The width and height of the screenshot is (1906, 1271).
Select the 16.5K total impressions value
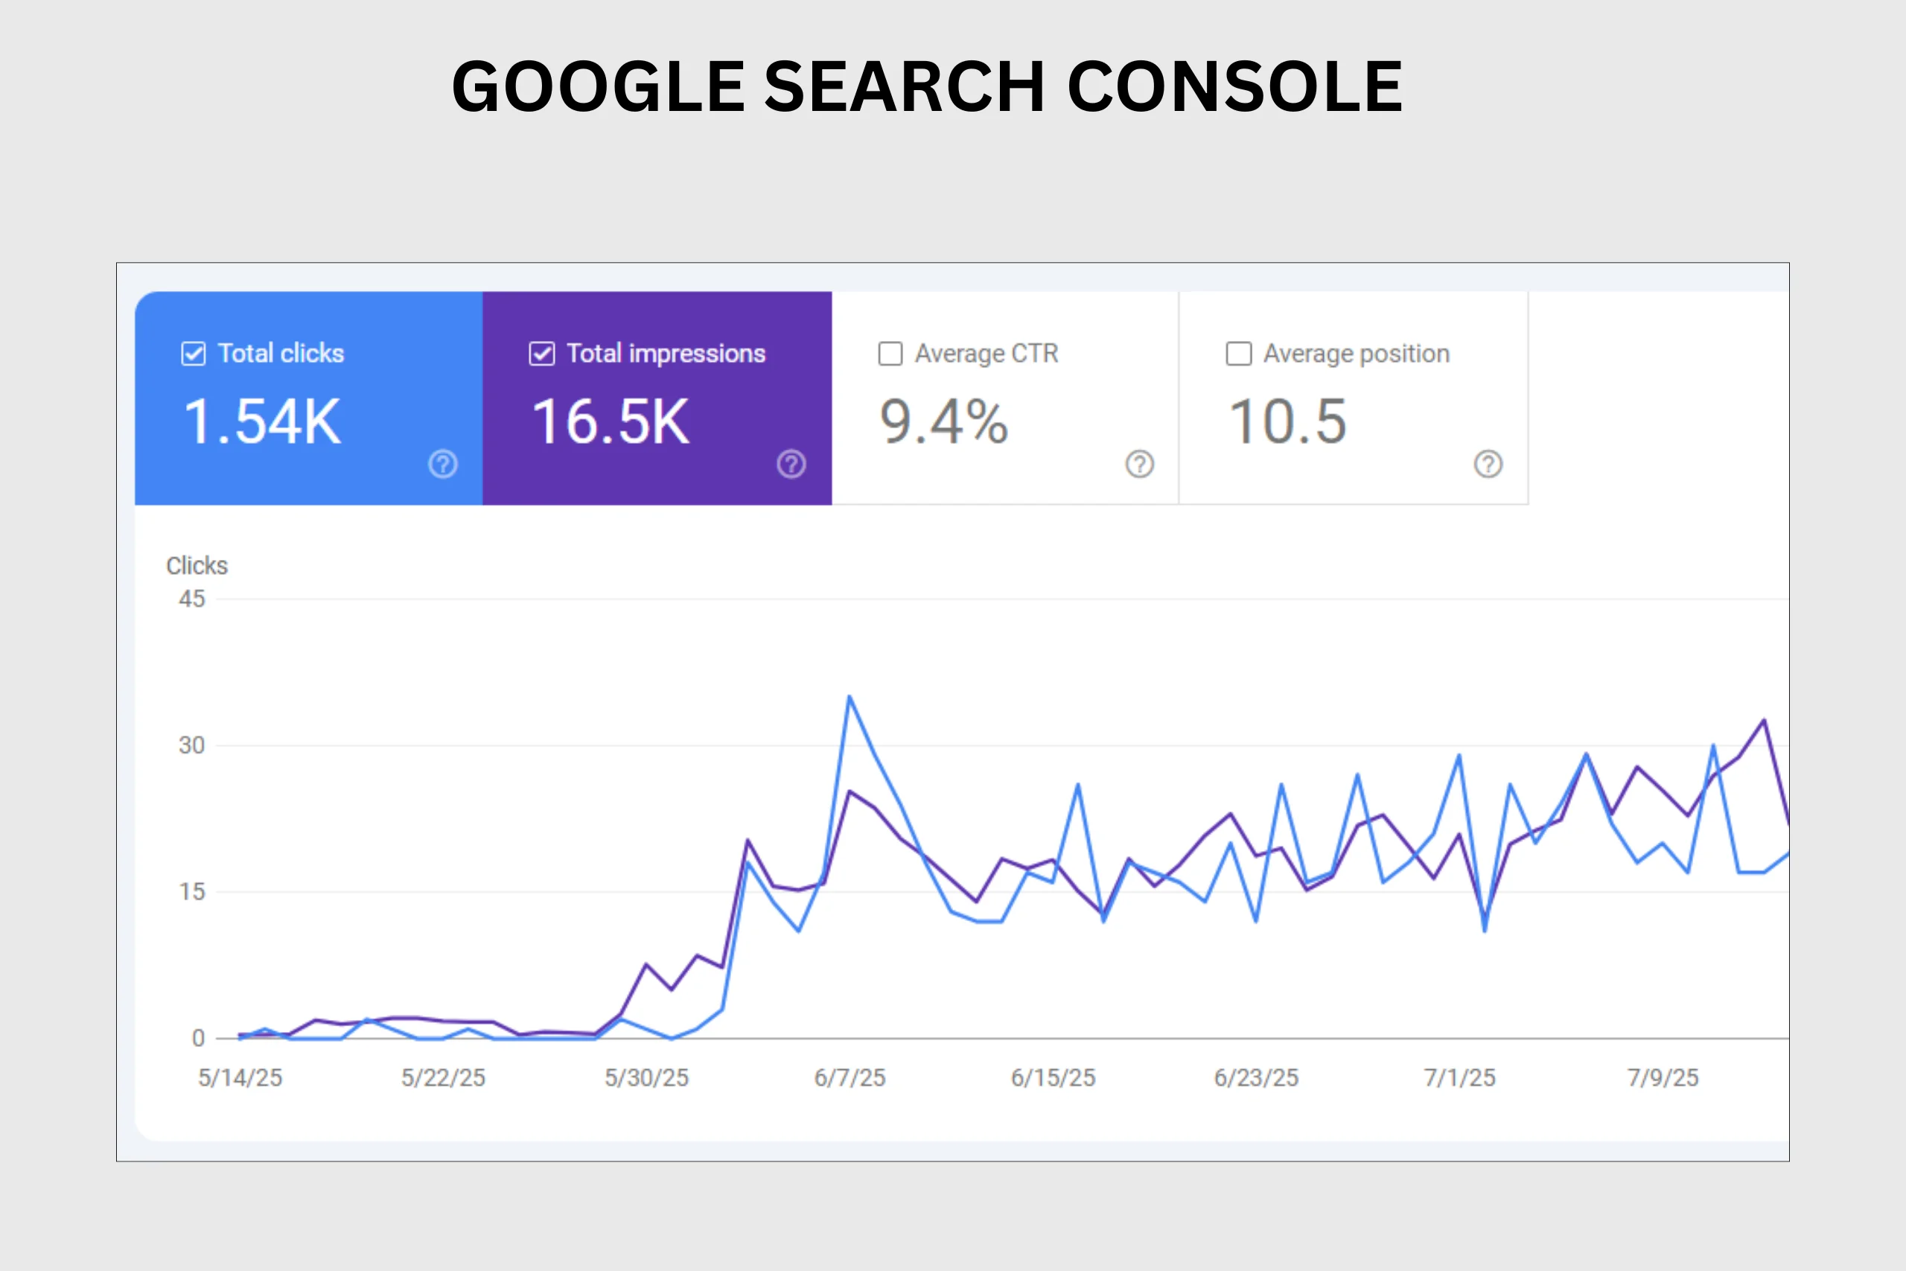click(x=611, y=422)
